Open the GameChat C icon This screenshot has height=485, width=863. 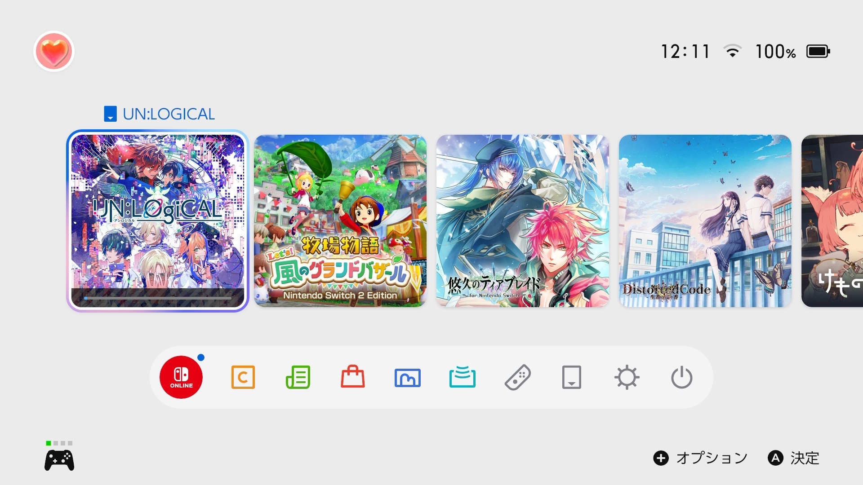[x=243, y=377]
